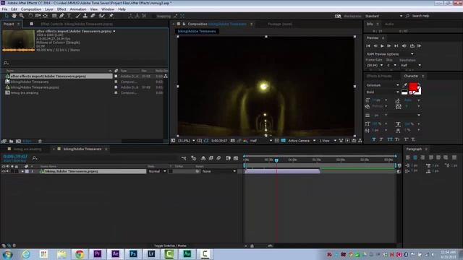
Task: Toggle Faux Italic in Character panel
Action: pos(381,139)
